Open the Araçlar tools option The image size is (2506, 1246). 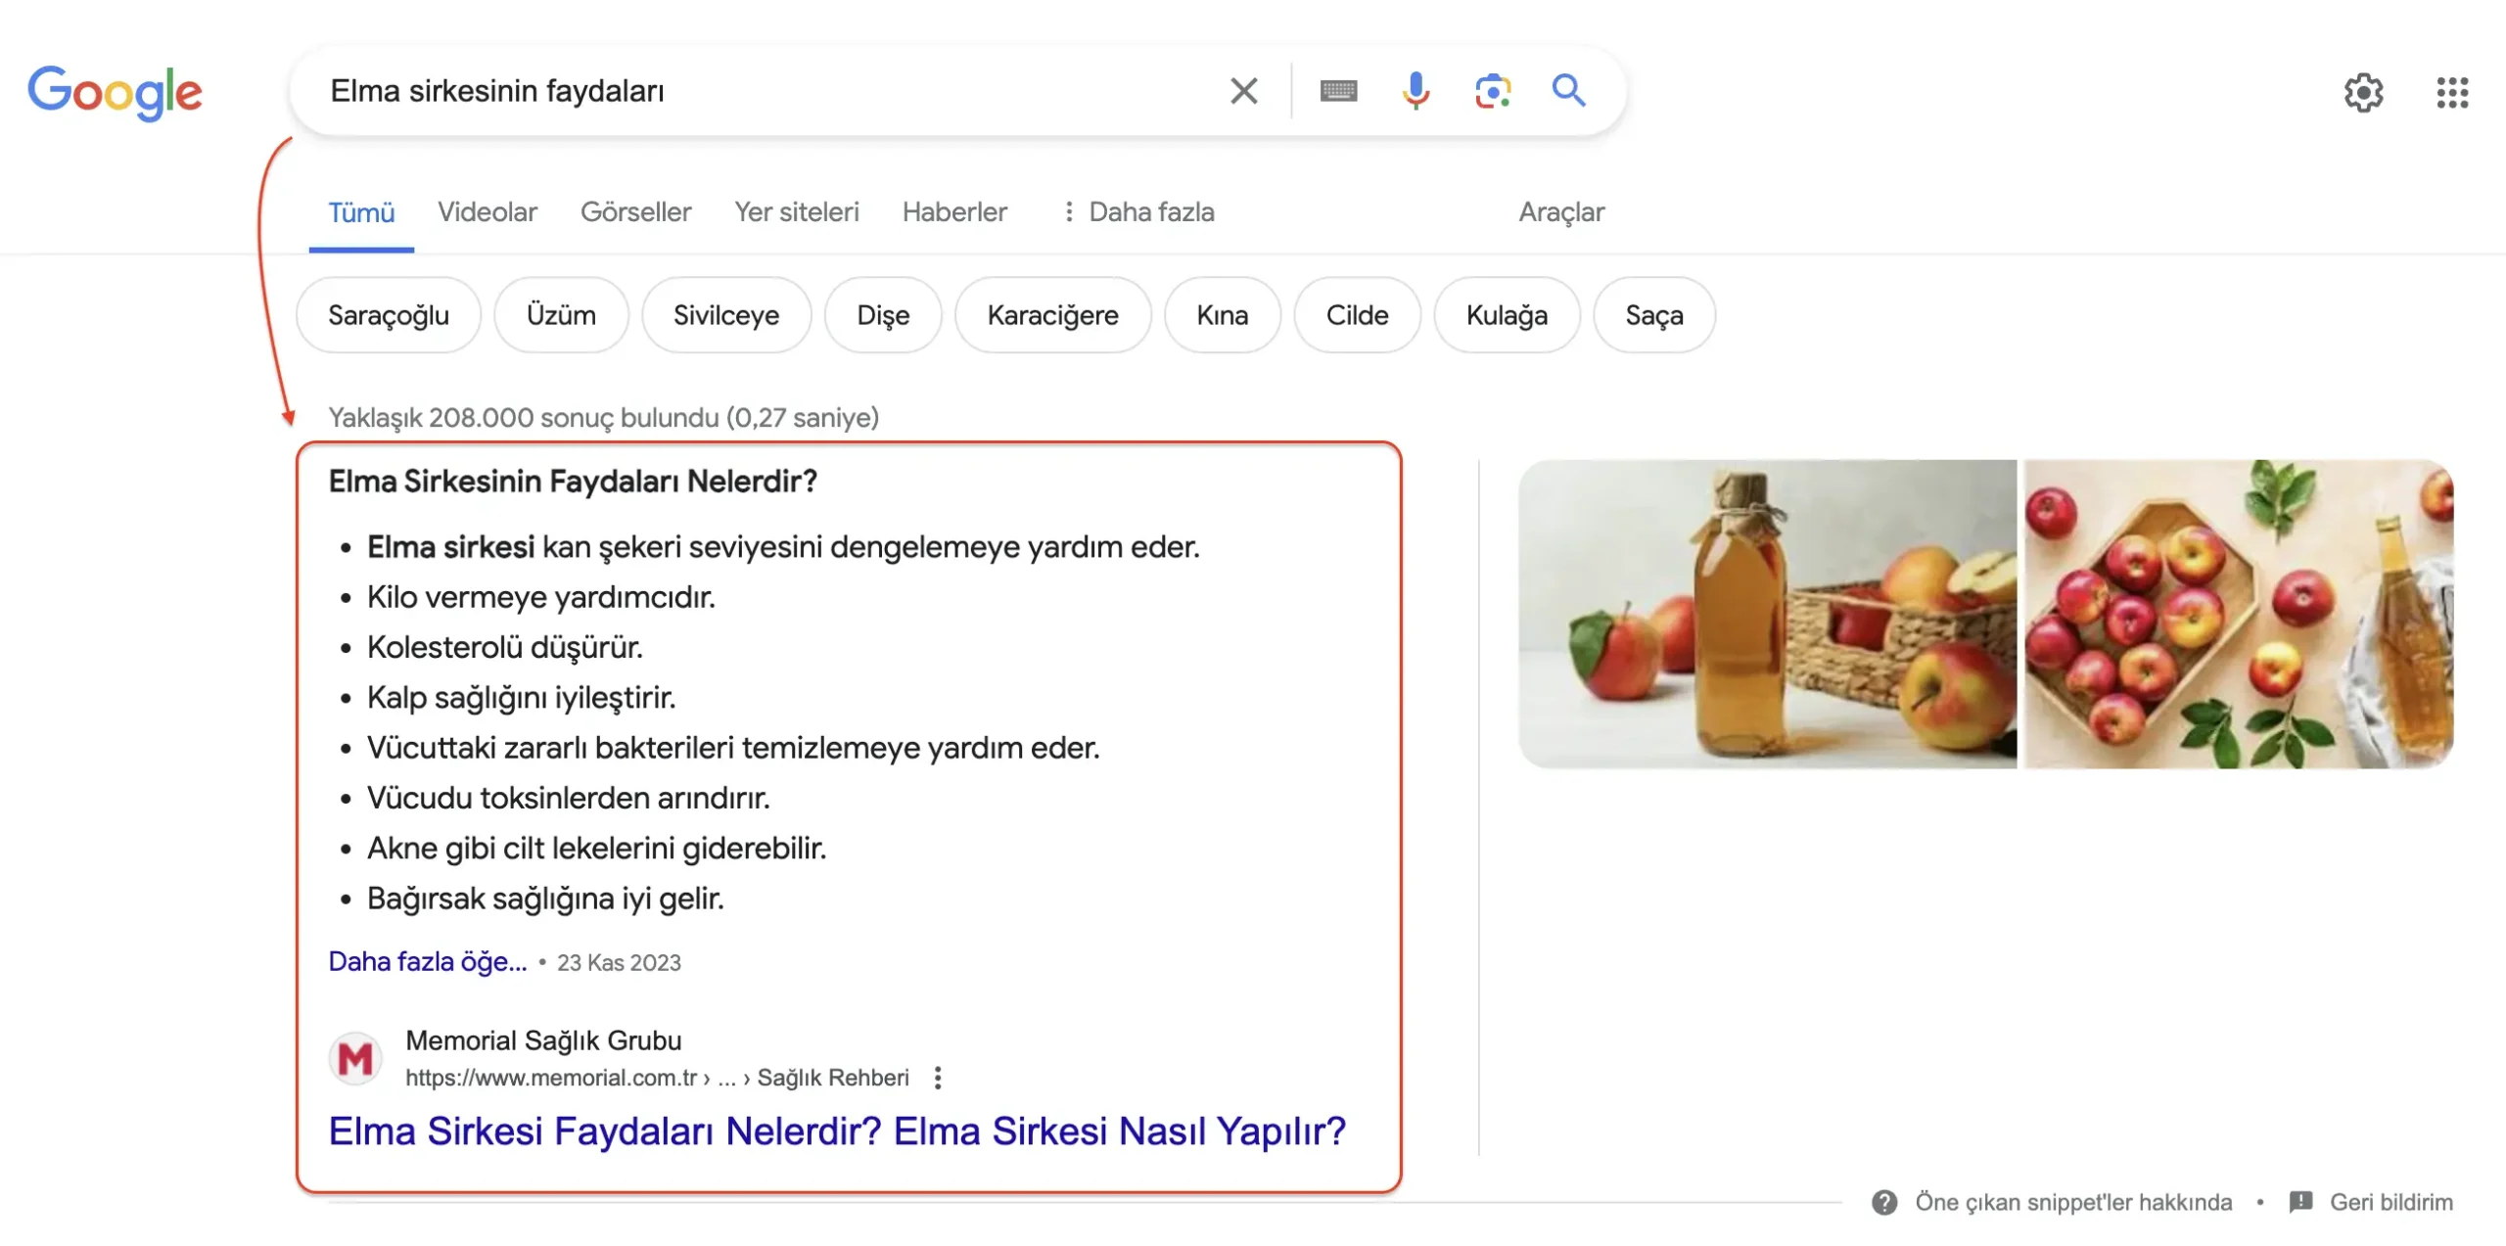[x=1561, y=212]
